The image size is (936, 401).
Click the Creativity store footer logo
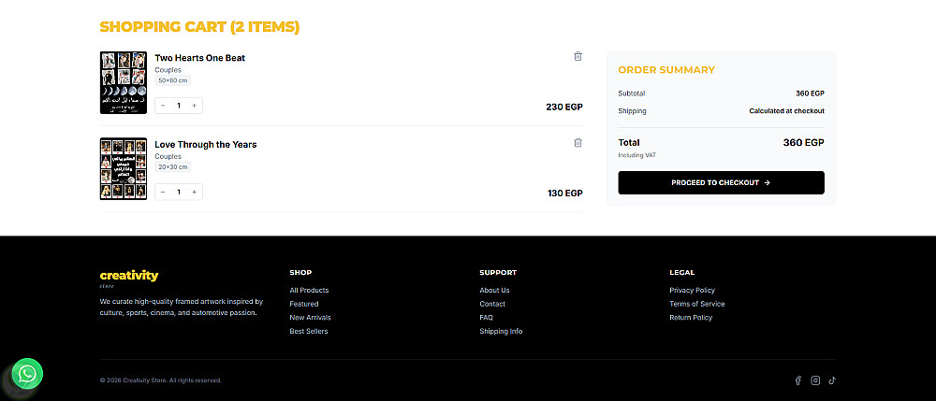[x=129, y=277]
